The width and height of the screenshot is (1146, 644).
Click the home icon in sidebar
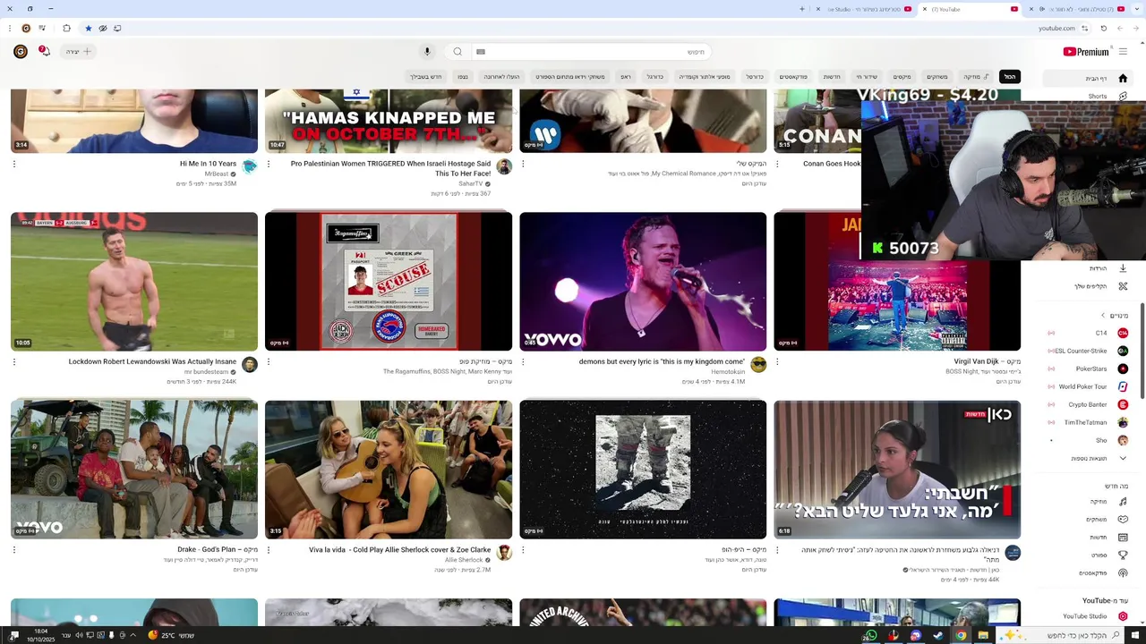click(1123, 78)
